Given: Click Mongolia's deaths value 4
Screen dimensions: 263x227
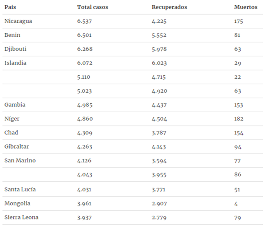Looking at the screenshot, I should point(236,204).
